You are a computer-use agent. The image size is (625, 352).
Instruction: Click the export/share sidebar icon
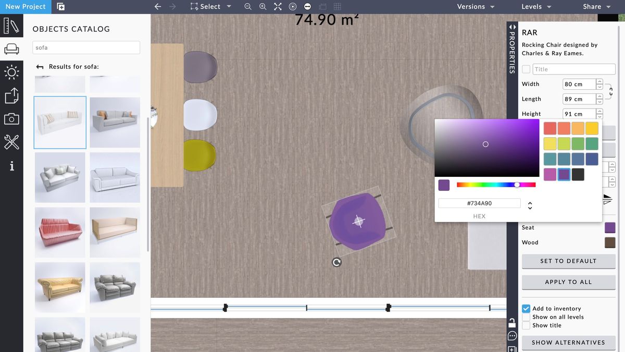pyautogui.click(x=11, y=96)
